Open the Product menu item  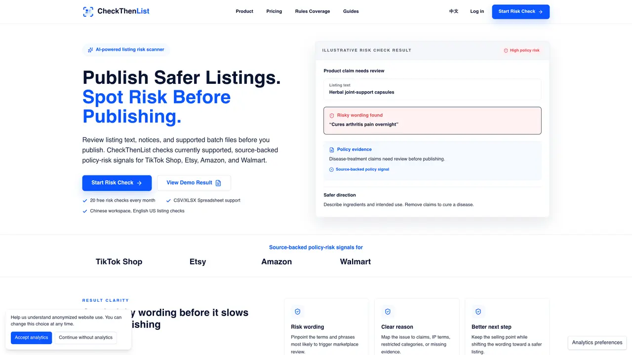(244, 11)
